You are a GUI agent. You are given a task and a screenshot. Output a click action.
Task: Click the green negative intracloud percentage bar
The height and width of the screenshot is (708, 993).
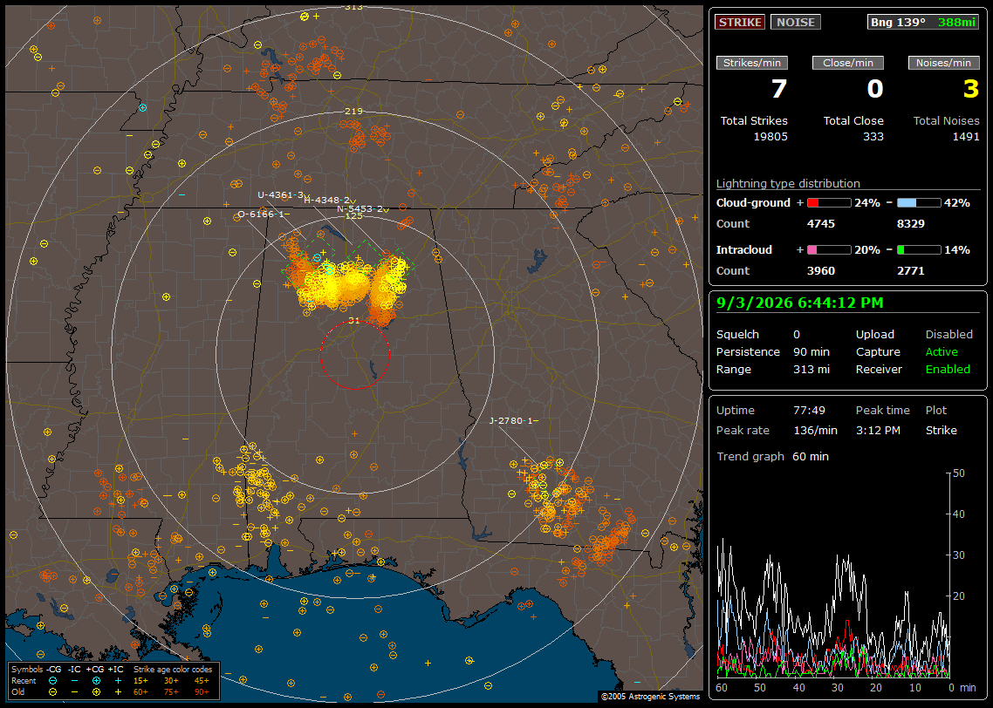tap(919, 250)
